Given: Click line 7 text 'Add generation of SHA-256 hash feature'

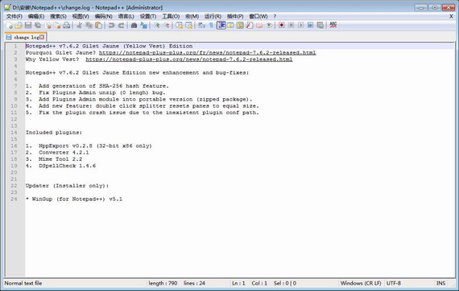Looking at the screenshot, I should [x=102, y=86].
